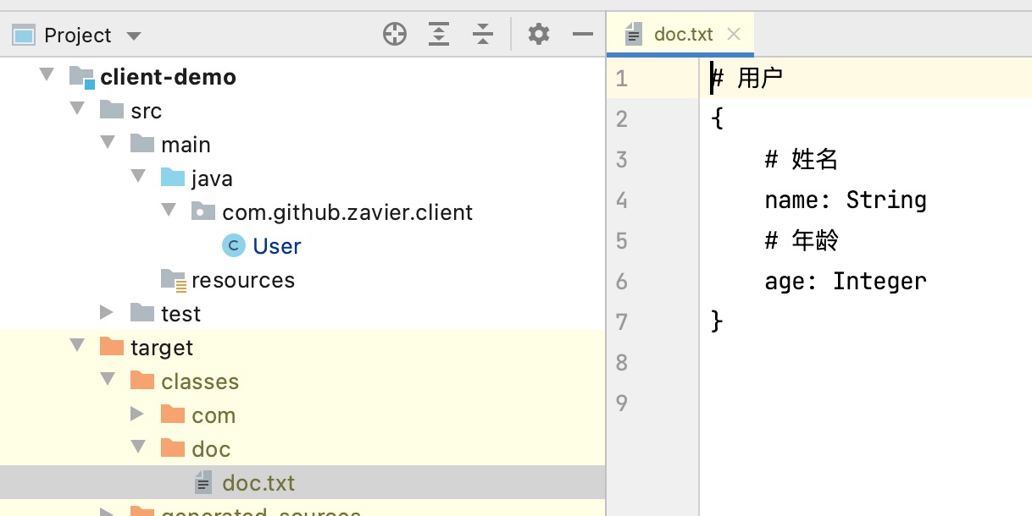Click the User class icon
Screen dimensions: 1032x516
[x=234, y=245]
